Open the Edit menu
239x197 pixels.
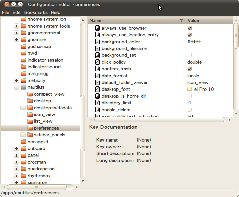pyautogui.click(x=16, y=12)
